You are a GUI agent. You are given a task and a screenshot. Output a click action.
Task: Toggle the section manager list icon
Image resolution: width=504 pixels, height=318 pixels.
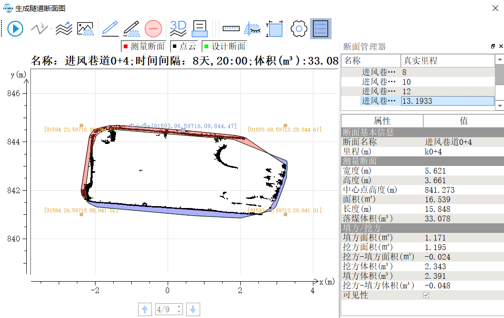click(321, 29)
